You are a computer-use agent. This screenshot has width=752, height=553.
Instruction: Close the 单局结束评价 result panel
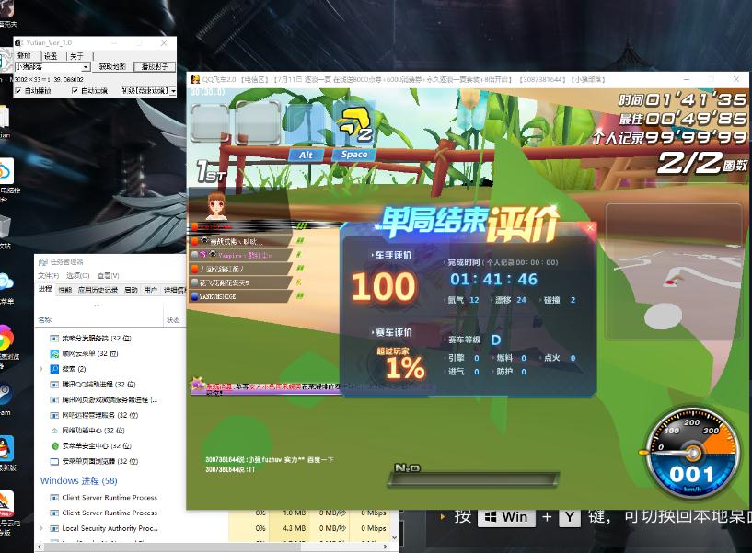pyautogui.click(x=590, y=228)
